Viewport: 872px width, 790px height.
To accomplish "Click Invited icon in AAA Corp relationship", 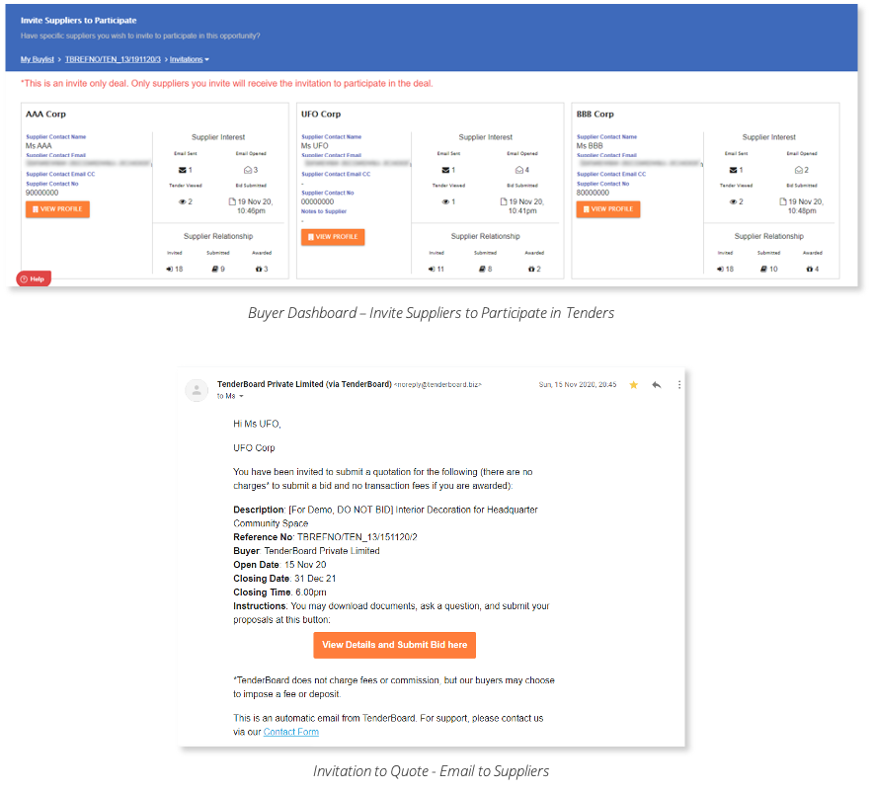I will click(169, 269).
